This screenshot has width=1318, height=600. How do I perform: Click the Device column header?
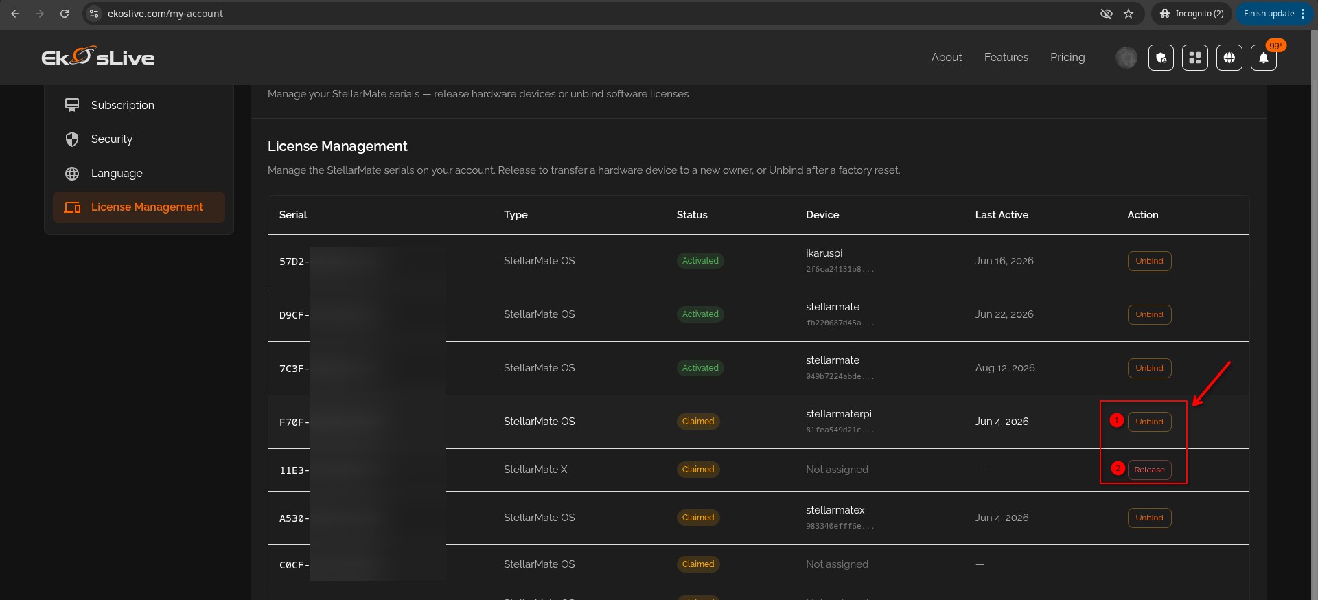click(x=822, y=215)
